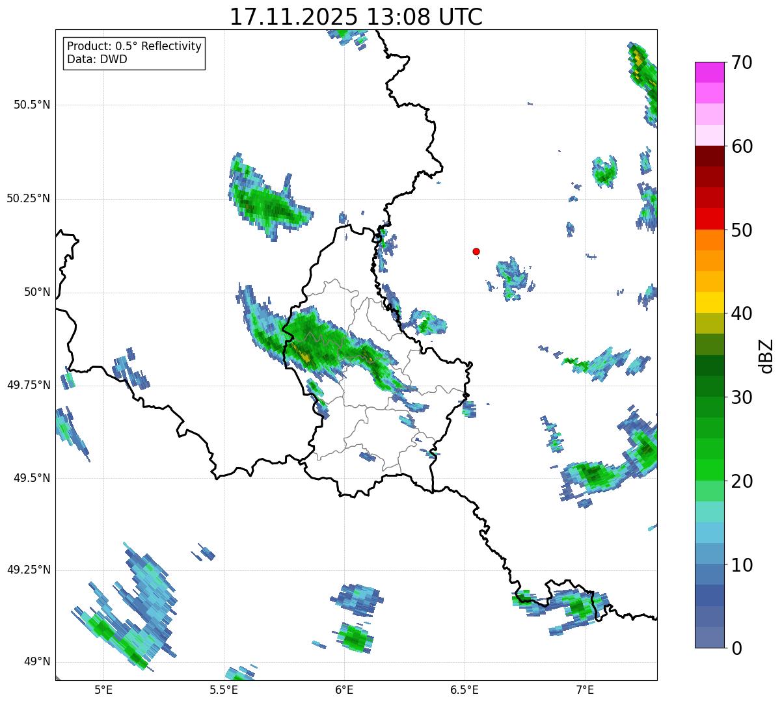This screenshot has width=782, height=703.
Task: Click the title "17.11.2025 13:08 UTC"
Action: coord(356,16)
